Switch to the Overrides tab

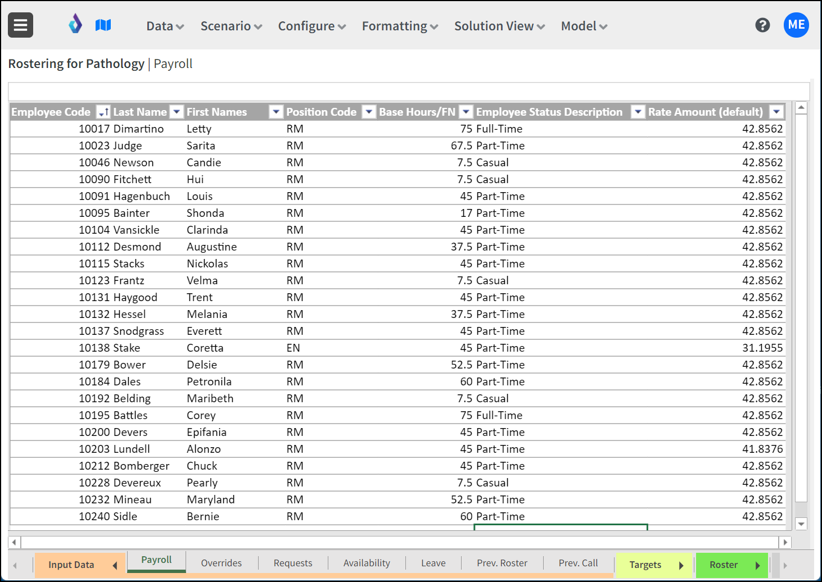click(x=222, y=563)
